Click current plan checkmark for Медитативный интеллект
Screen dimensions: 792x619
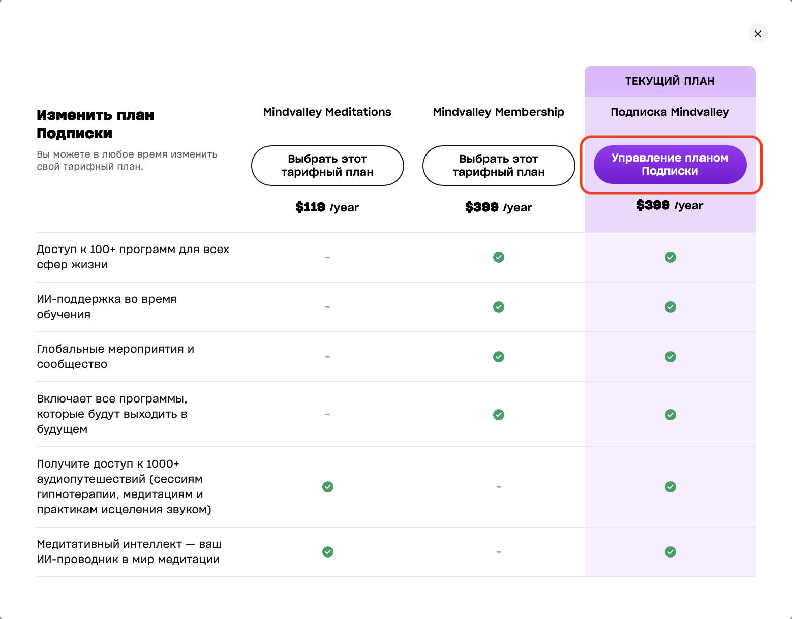(671, 552)
